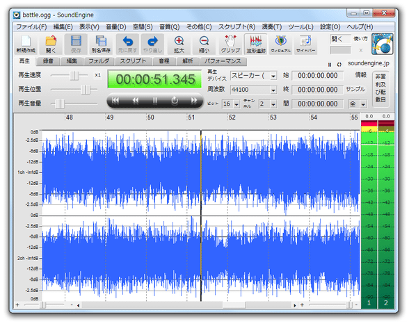Click the 新規作成 new file icon
Image resolution: width=409 pixels, height=324 pixels.
[26, 44]
